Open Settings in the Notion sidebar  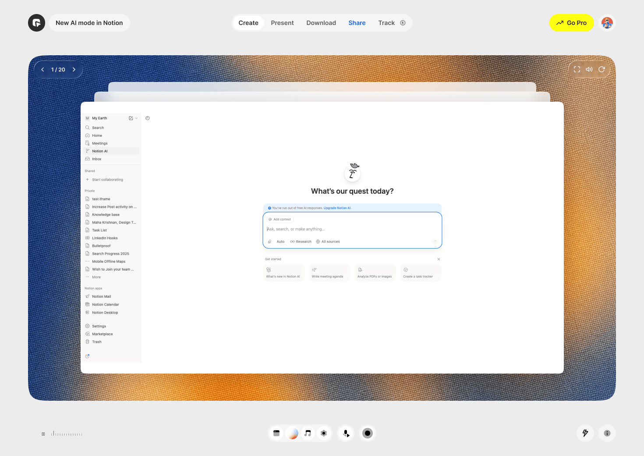[x=111, y=326]
